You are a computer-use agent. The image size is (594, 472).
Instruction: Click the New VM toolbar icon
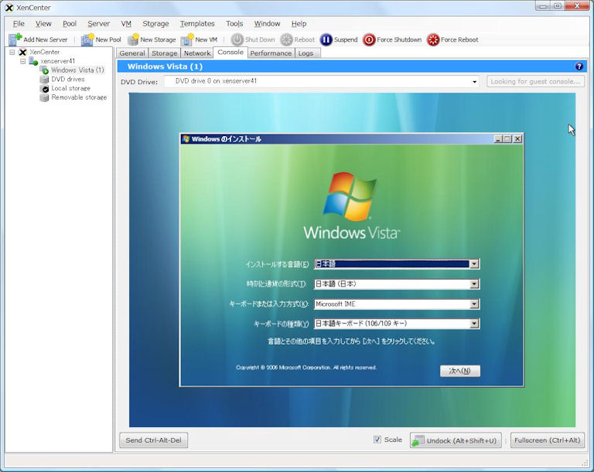tap(187, 39)
